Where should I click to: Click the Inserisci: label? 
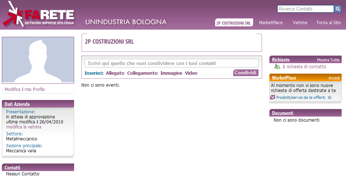94,73
